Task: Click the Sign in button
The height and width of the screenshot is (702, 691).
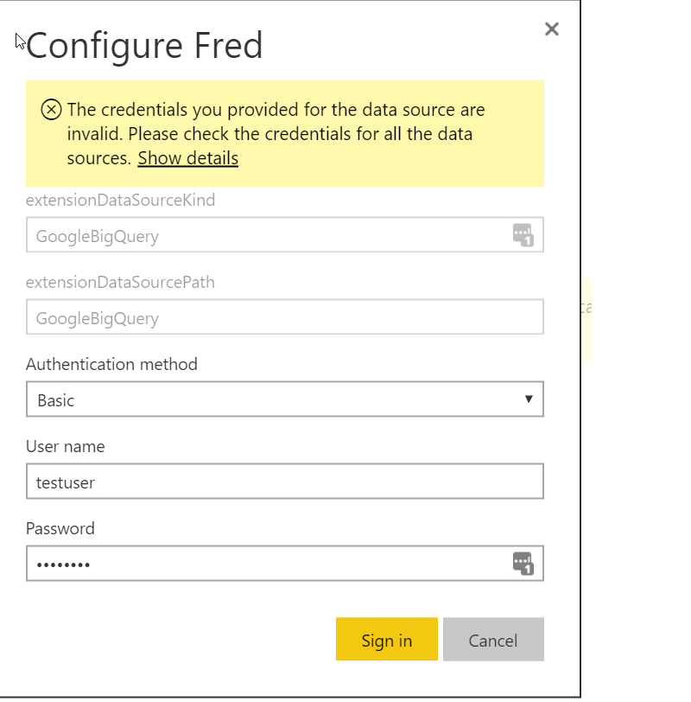Action: point(387,640)
